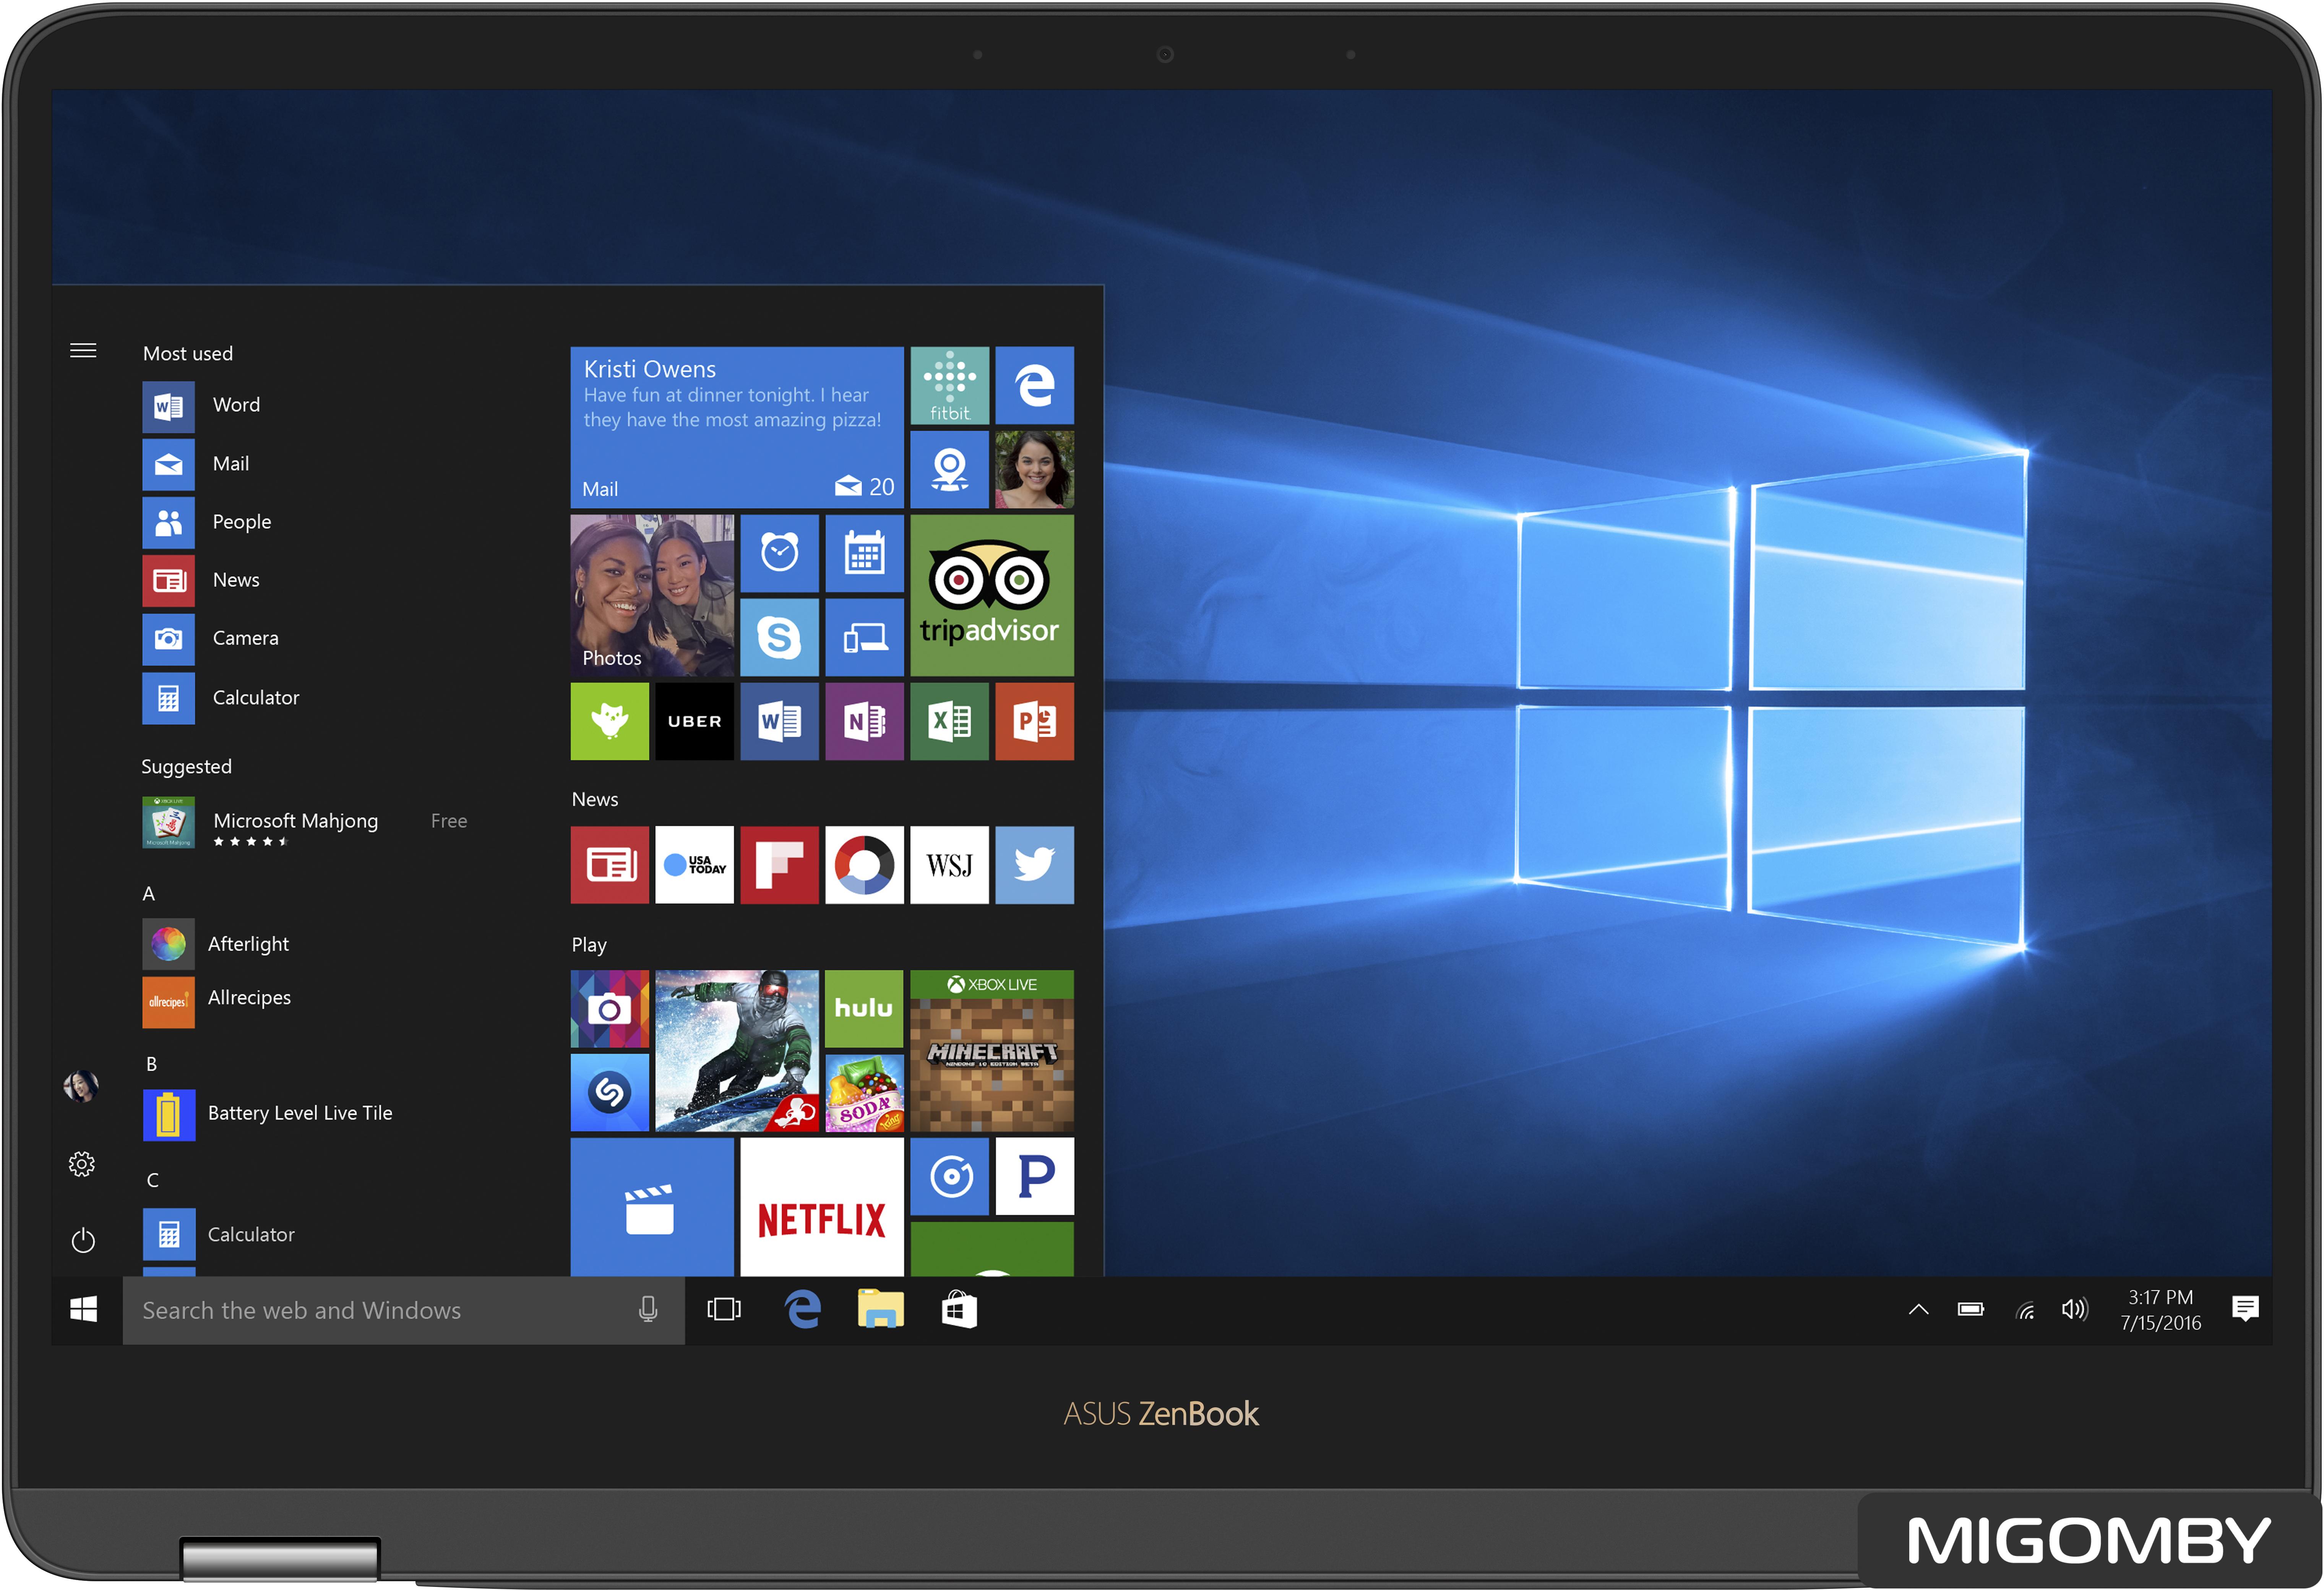Screen dimensions: 2324x1590
Task: Show hidden system tray icons
Action: (1918, 1310)
